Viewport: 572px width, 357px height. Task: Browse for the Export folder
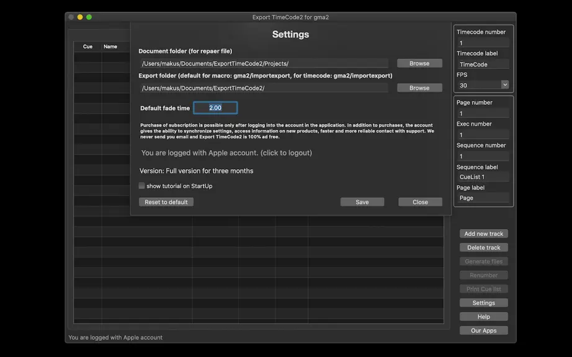(419, 88)
